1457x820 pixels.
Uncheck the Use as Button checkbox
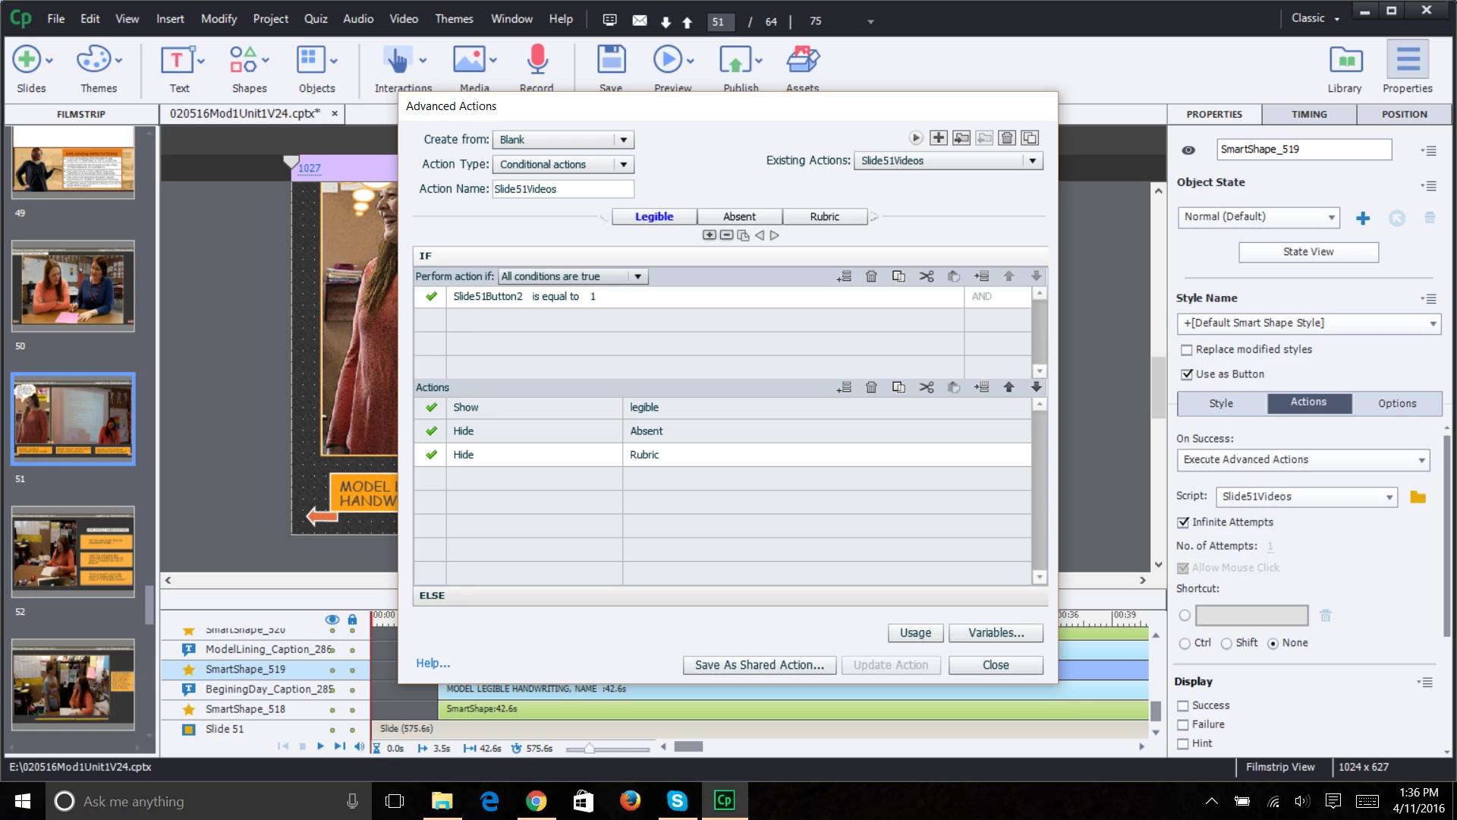coord(1187,374)
